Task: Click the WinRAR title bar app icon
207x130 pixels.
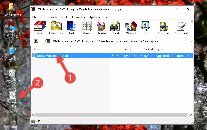Action: click(33, 9)
